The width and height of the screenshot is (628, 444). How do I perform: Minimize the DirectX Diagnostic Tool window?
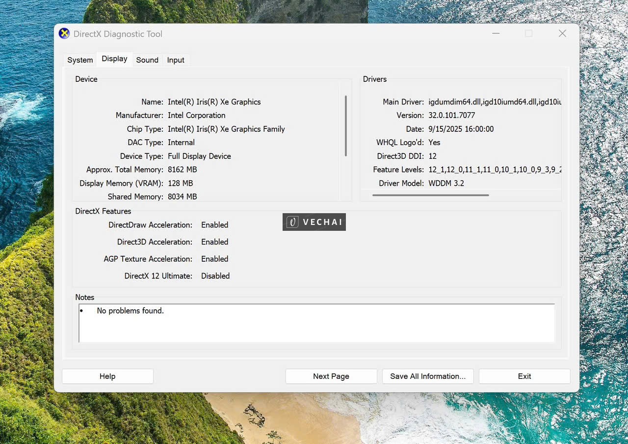click(x=496, y=33)
